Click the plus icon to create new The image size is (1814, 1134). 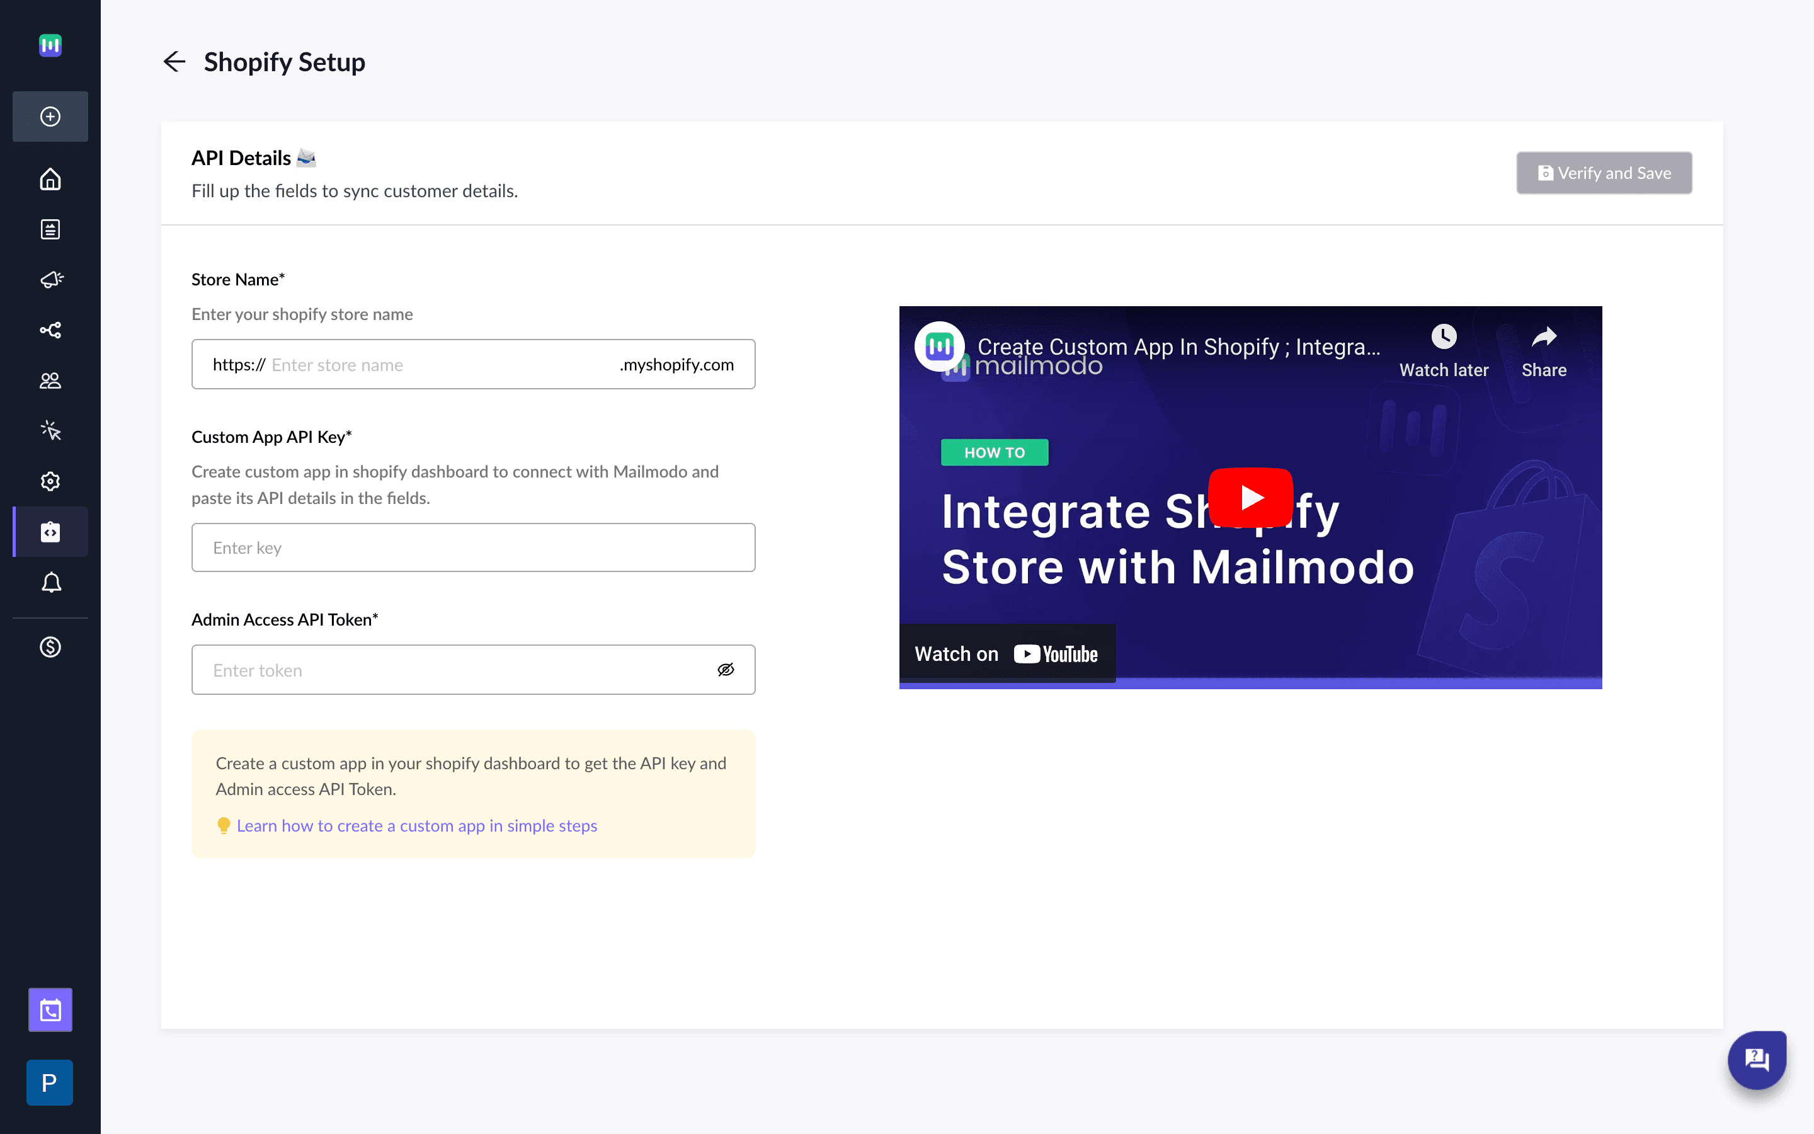point(50,117)
